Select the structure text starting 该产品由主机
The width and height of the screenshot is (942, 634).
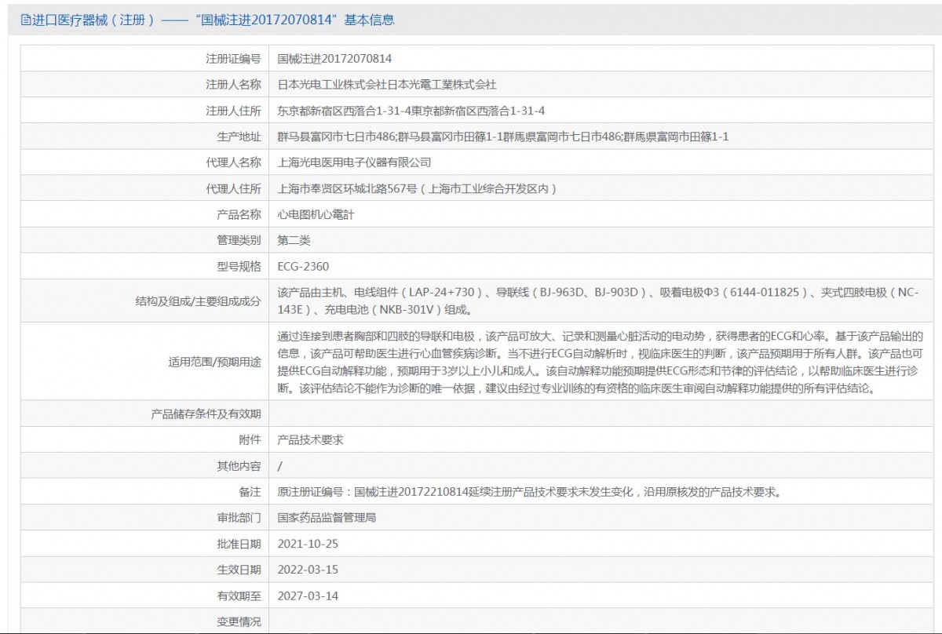(598, 301)
